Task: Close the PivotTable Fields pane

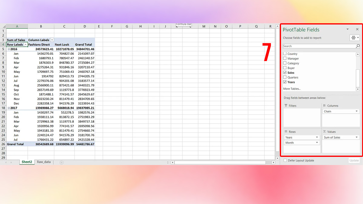Action: pyautogui.click(x=357, y=29)
